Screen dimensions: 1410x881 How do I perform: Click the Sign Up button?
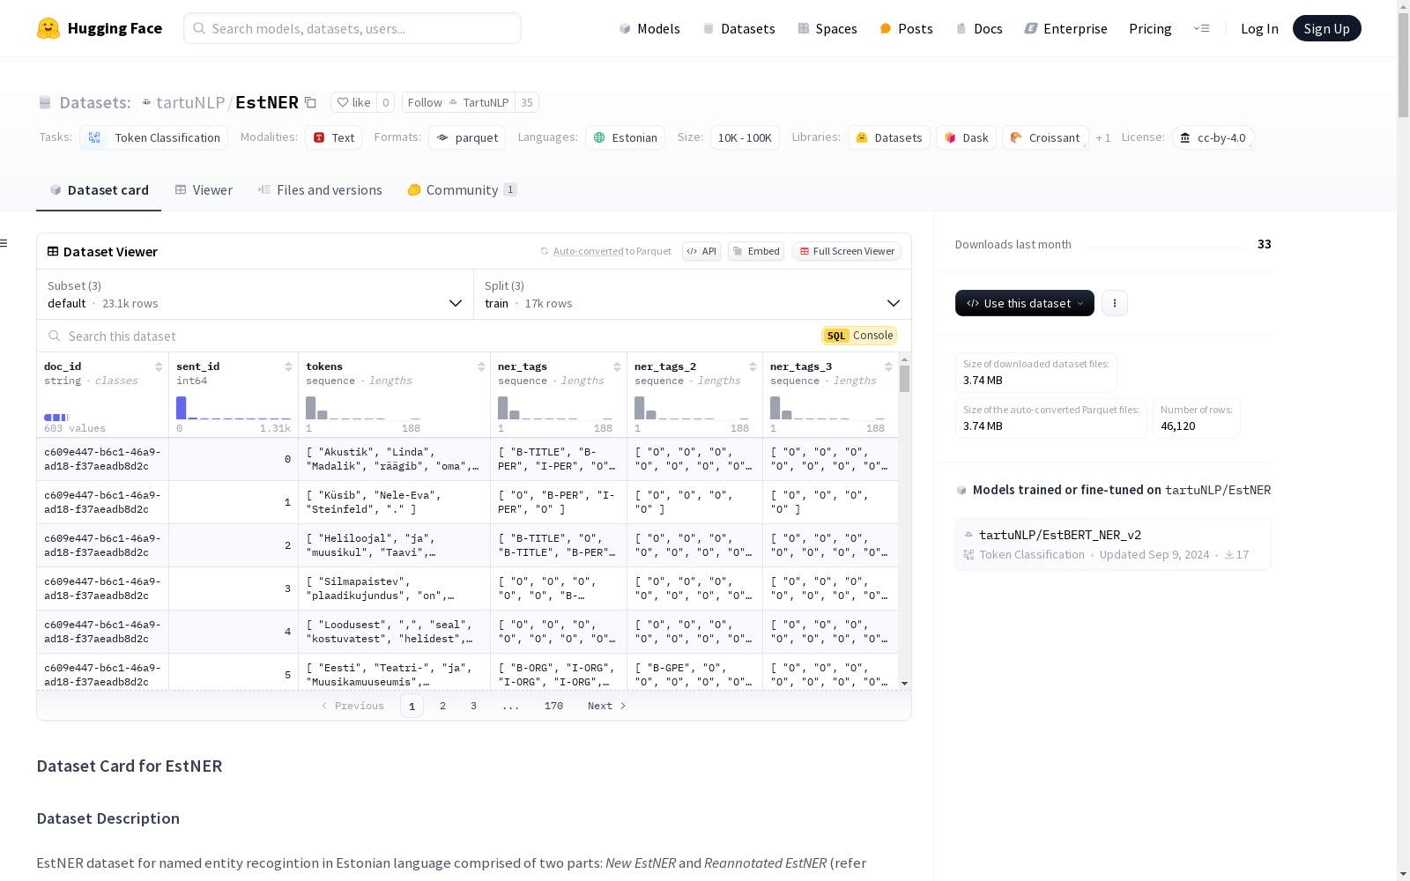[1326, 28]
